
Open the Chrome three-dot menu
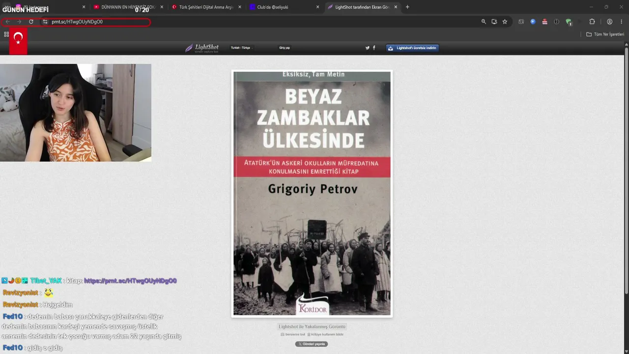(622, 22)
